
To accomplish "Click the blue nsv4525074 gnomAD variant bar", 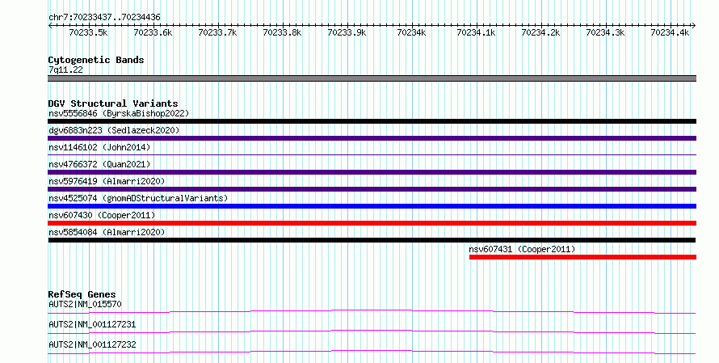I will click(x=372, y=206).
